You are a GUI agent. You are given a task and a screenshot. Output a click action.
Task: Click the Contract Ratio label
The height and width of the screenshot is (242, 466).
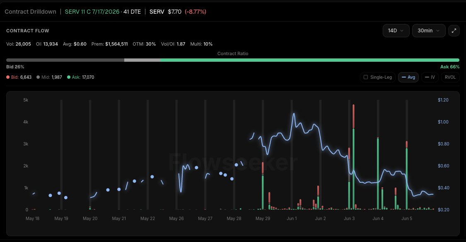pos(233,53)
